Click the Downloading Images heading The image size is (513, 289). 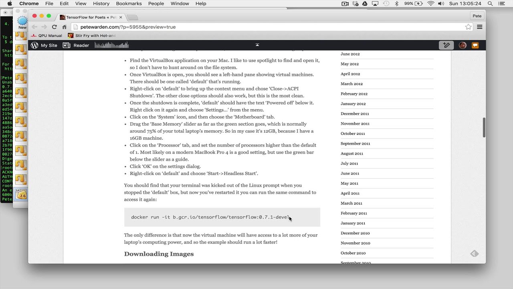[159, 254]
